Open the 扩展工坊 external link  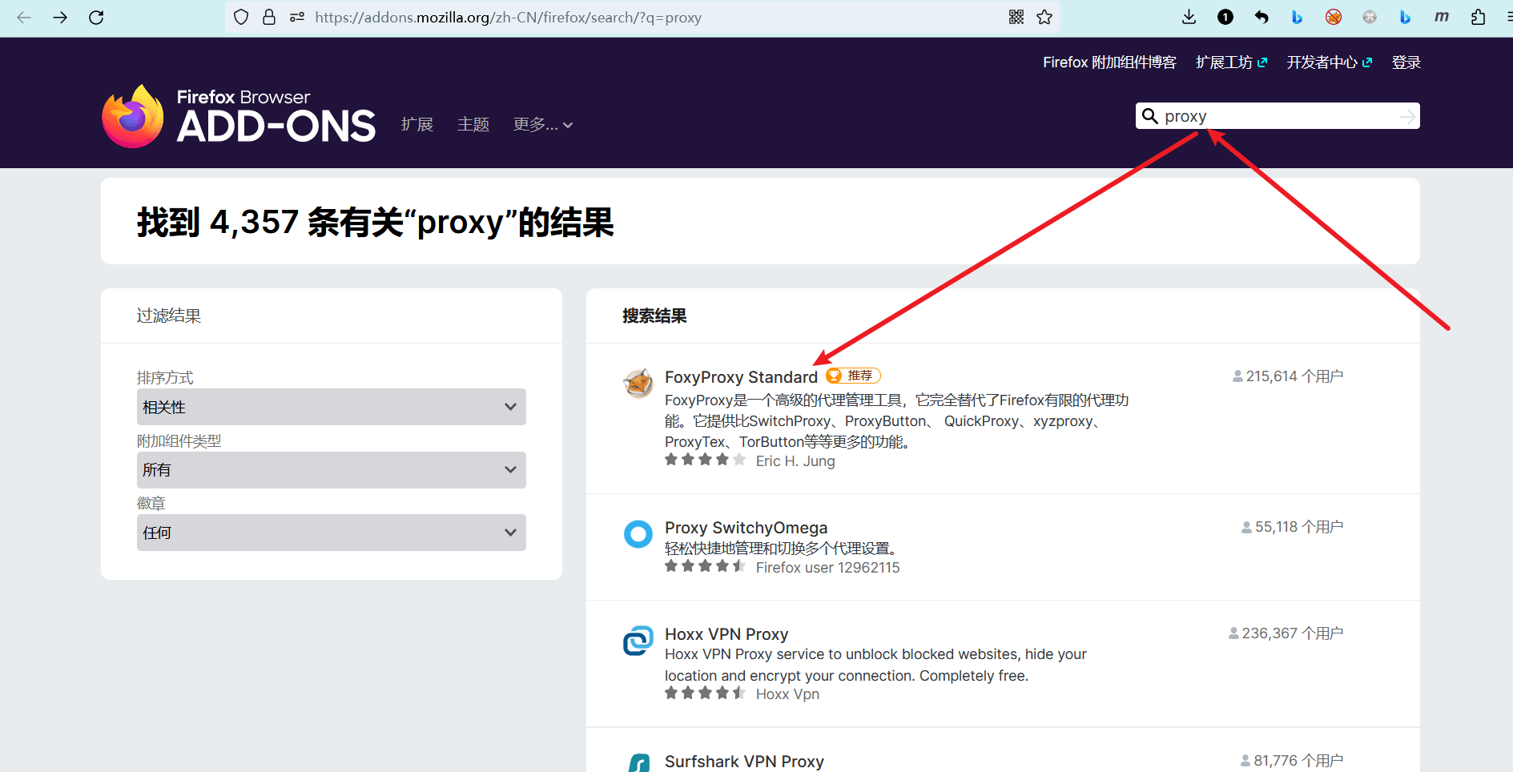1231,62
